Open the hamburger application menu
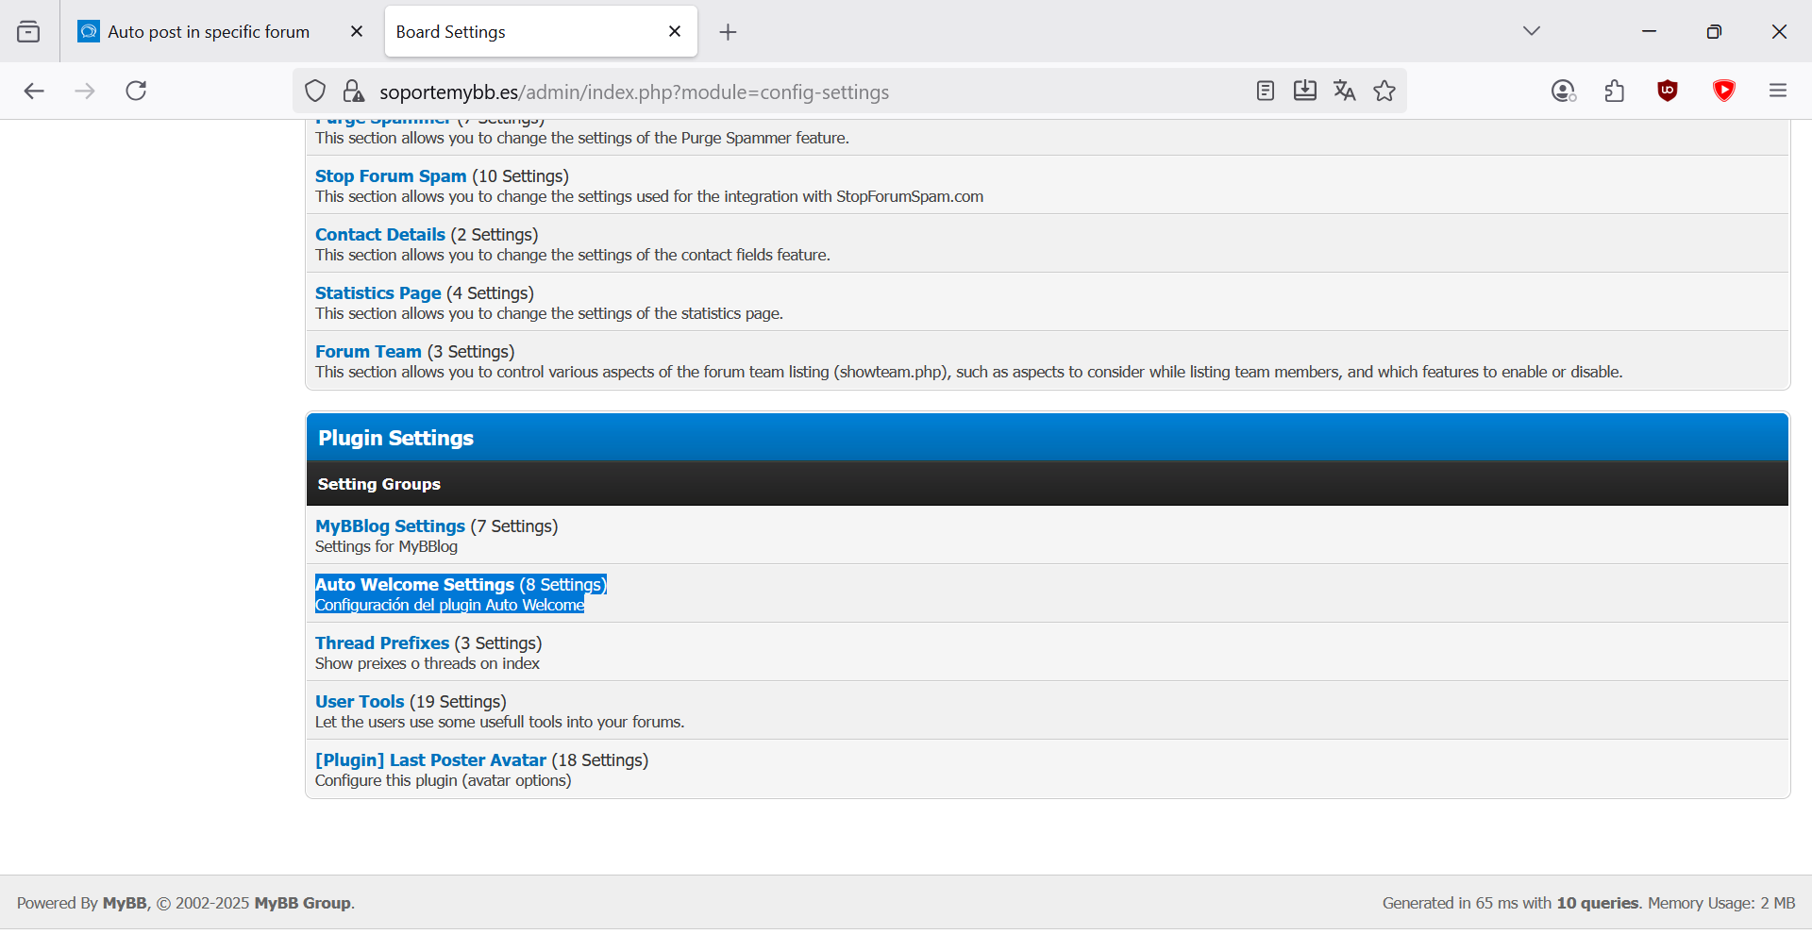 [1778, 91]
